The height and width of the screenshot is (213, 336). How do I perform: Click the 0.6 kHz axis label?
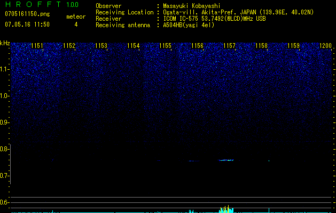(x=4, y=202)
